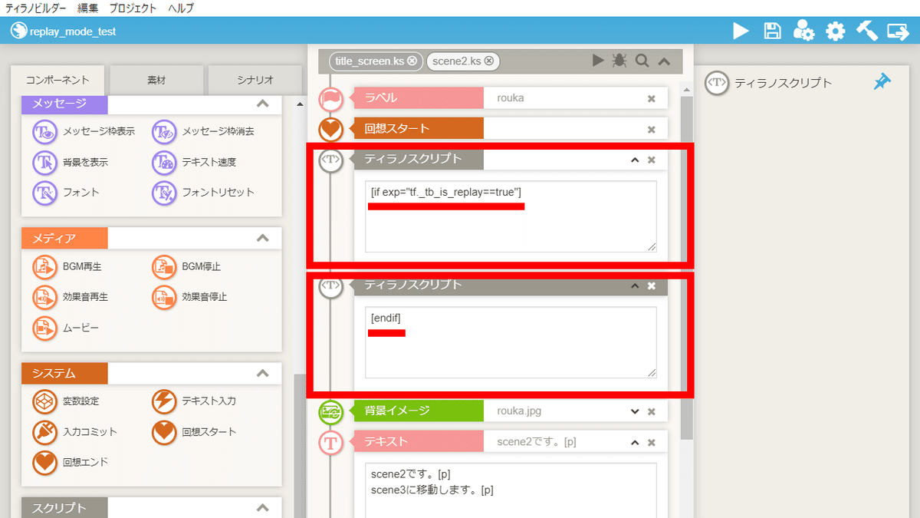Select the ラベル block header
Viewport: 920px width, 518px height.
(418, 98)
